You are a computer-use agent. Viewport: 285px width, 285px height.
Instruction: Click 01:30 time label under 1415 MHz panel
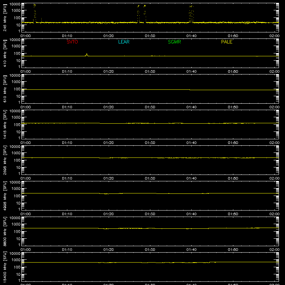(x=150, y=143)
